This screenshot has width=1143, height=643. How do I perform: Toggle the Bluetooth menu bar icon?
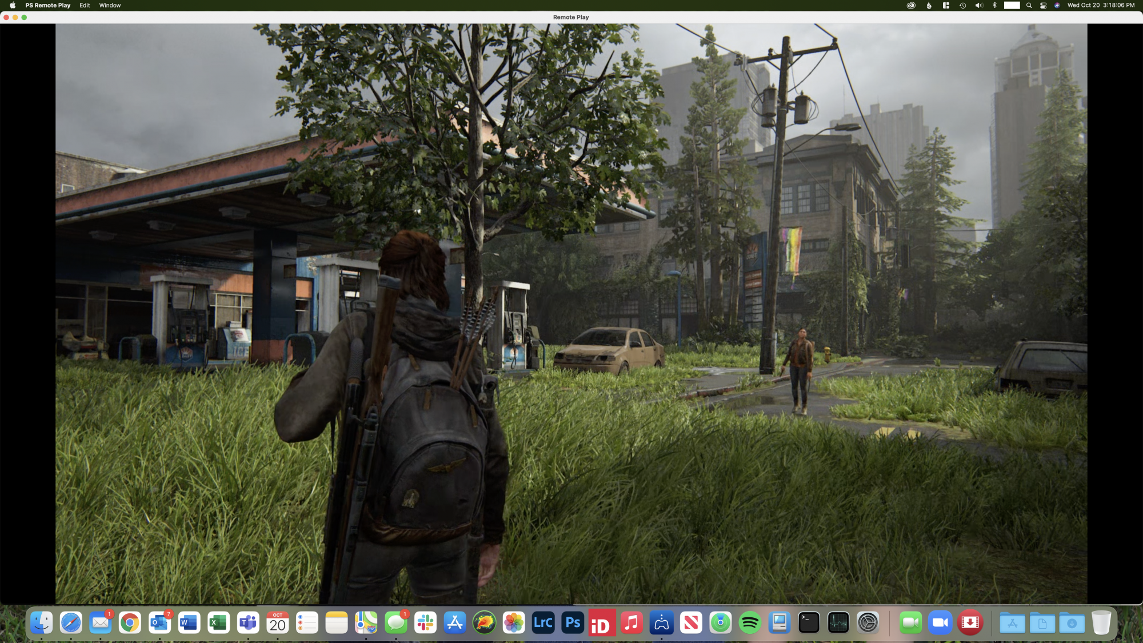click(x=994, y=5)
